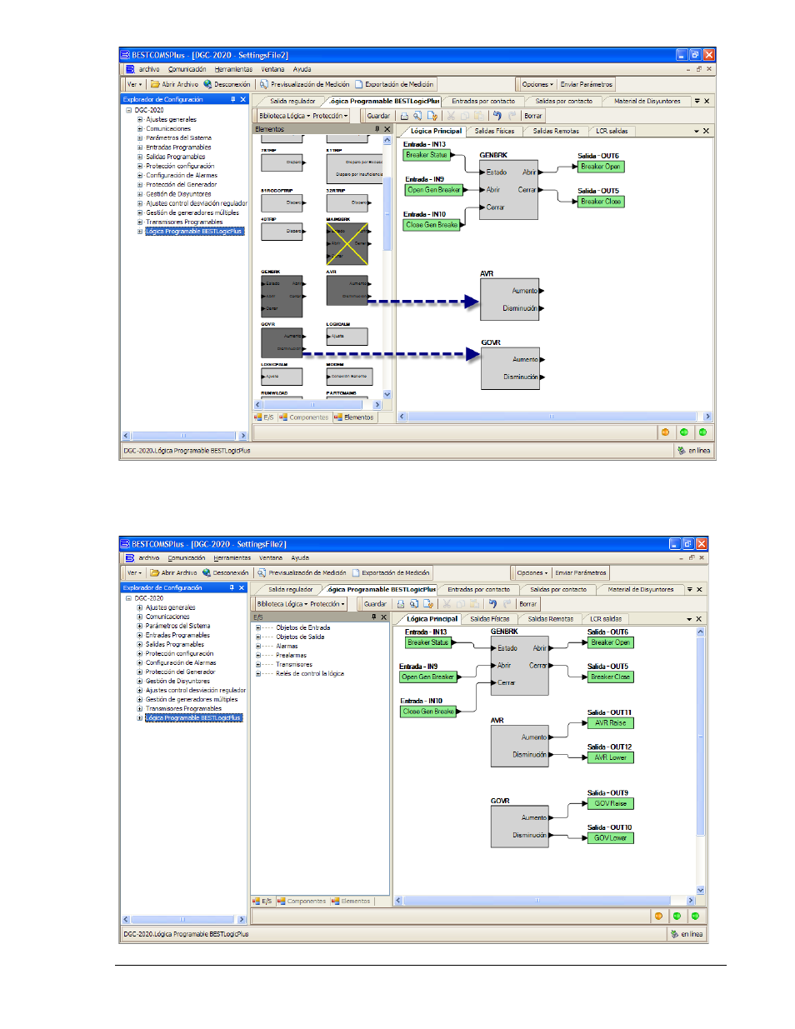Click the 'en línea' status icon in upper window
795x1029 pixels.
coord(682,451)
